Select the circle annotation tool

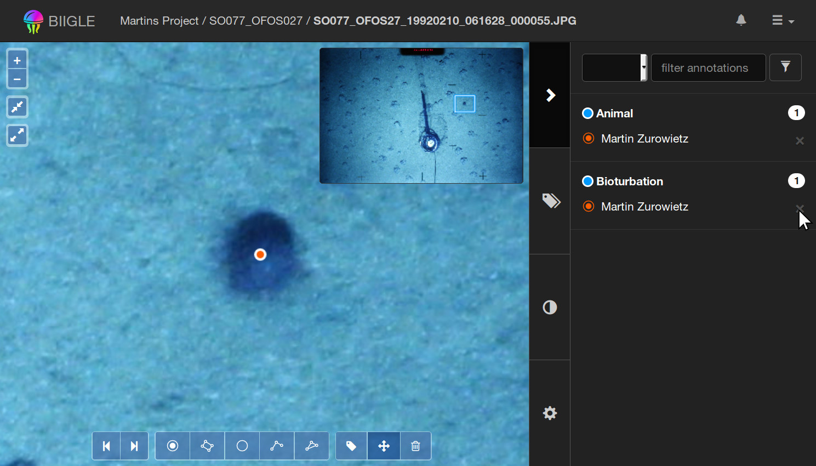242,446
